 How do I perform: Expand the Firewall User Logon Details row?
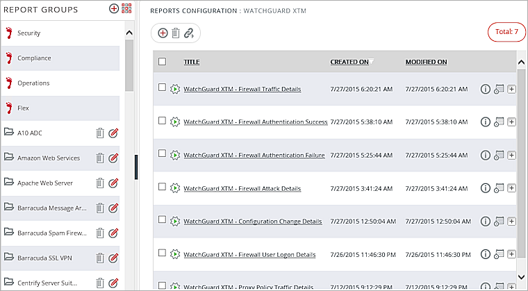click(511, 254)
